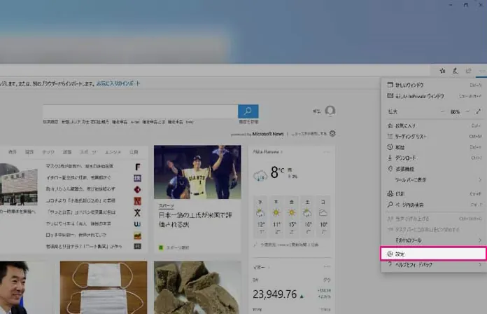Select the forecast day showing 12° high
Image resolution: width=487 pixels, height=314 pixels.
coord(260,217)
